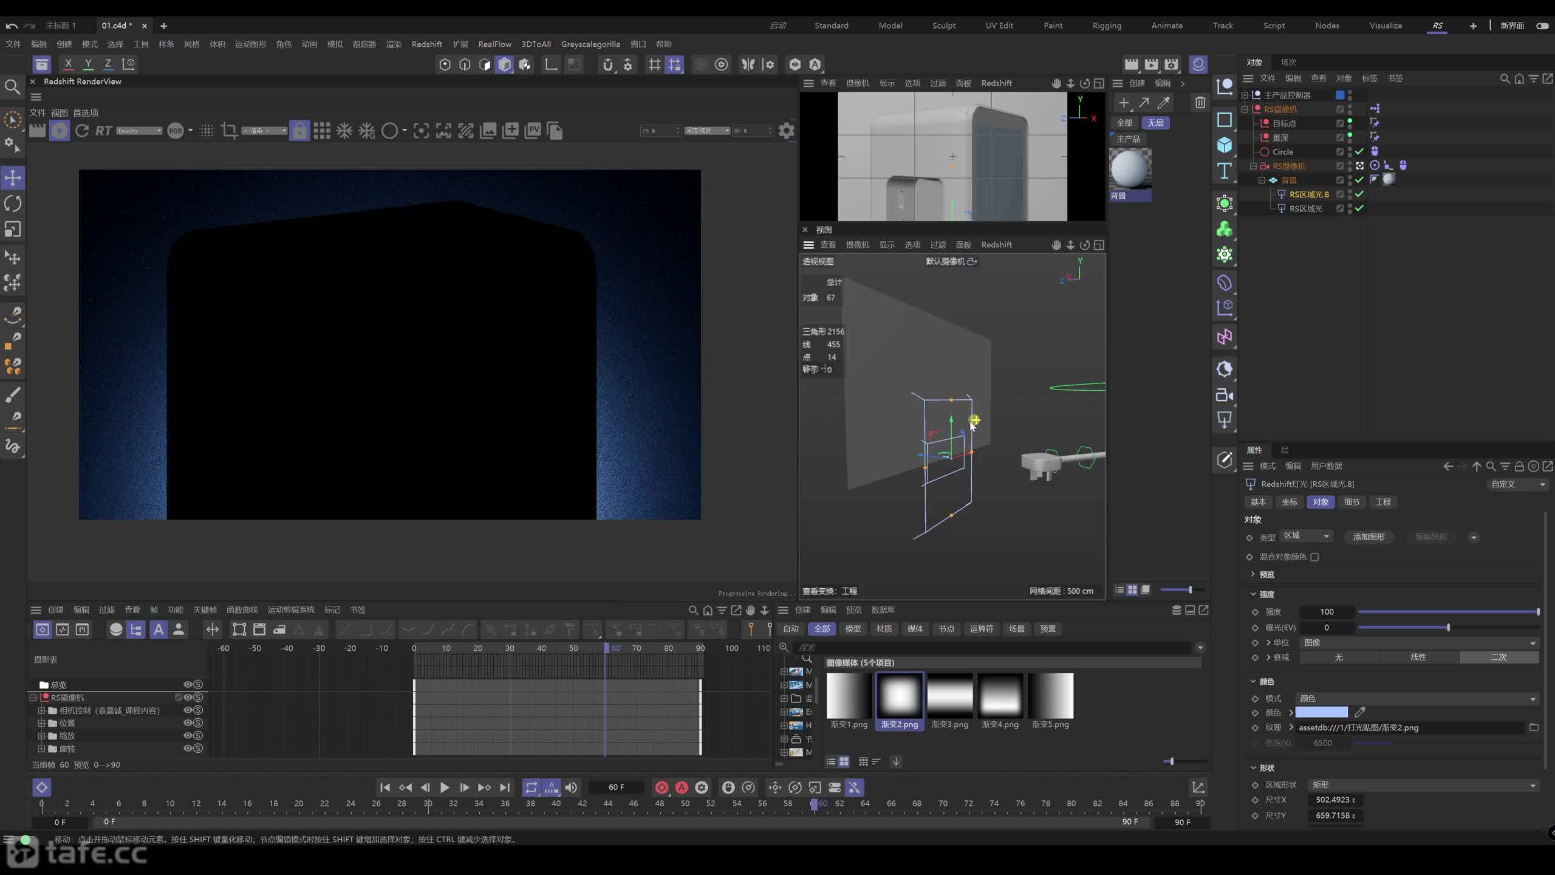Go to end of animation
The height and width of the screenshot is (875, 1555).
[505, 787]
